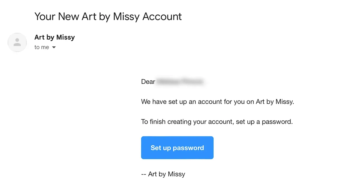Click the double-dash before the signature name
Viewport: 338px width, 190px height.
[x=144, y=174]
